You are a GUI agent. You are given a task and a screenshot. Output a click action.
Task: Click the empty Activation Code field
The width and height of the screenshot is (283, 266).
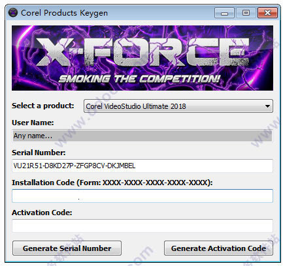[x=142, y=226]
